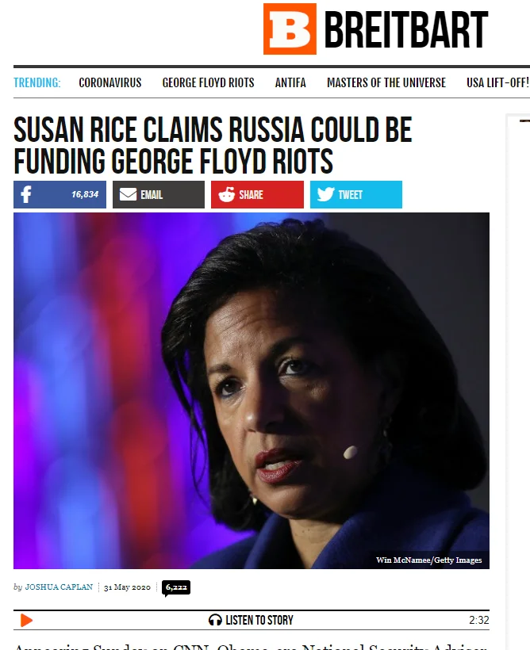Click the headphones Listen to Story icon

pyautogui.click(x=215, y=620)
